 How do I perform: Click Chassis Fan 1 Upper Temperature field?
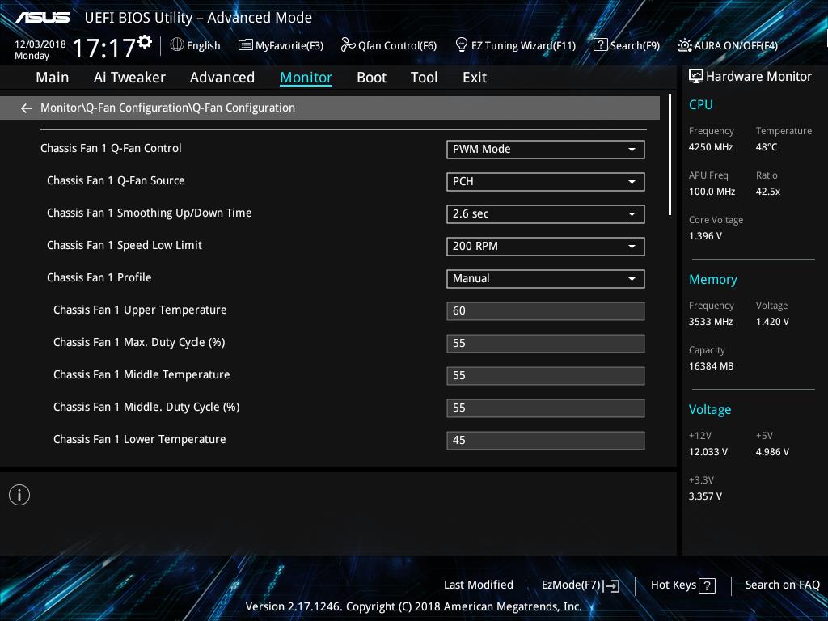546,311
